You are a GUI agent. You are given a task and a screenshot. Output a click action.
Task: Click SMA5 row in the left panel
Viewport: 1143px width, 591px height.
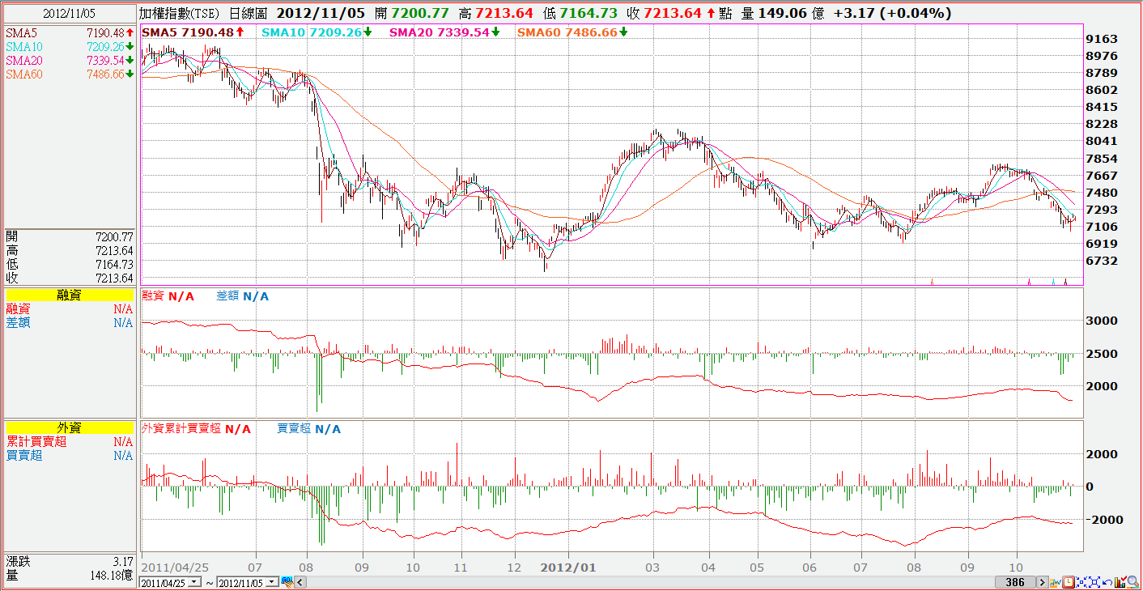70,32
